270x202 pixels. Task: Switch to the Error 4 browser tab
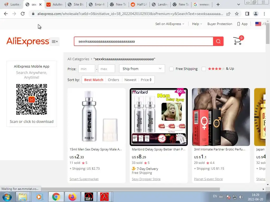[x=97, y=4]
